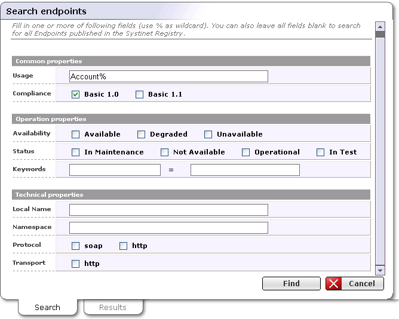399x319 pixels.
Task: Uncheck the Basic 1.0 compliance checkbox
Action: 76,94
